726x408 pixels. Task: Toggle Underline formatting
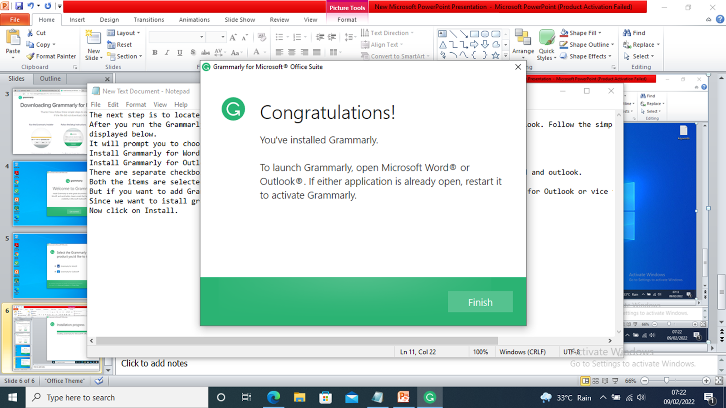pyautogui.click(x=180, y=53)
